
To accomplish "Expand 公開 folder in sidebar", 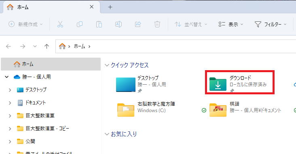I will pyautogui.click(x=10, y=142).
